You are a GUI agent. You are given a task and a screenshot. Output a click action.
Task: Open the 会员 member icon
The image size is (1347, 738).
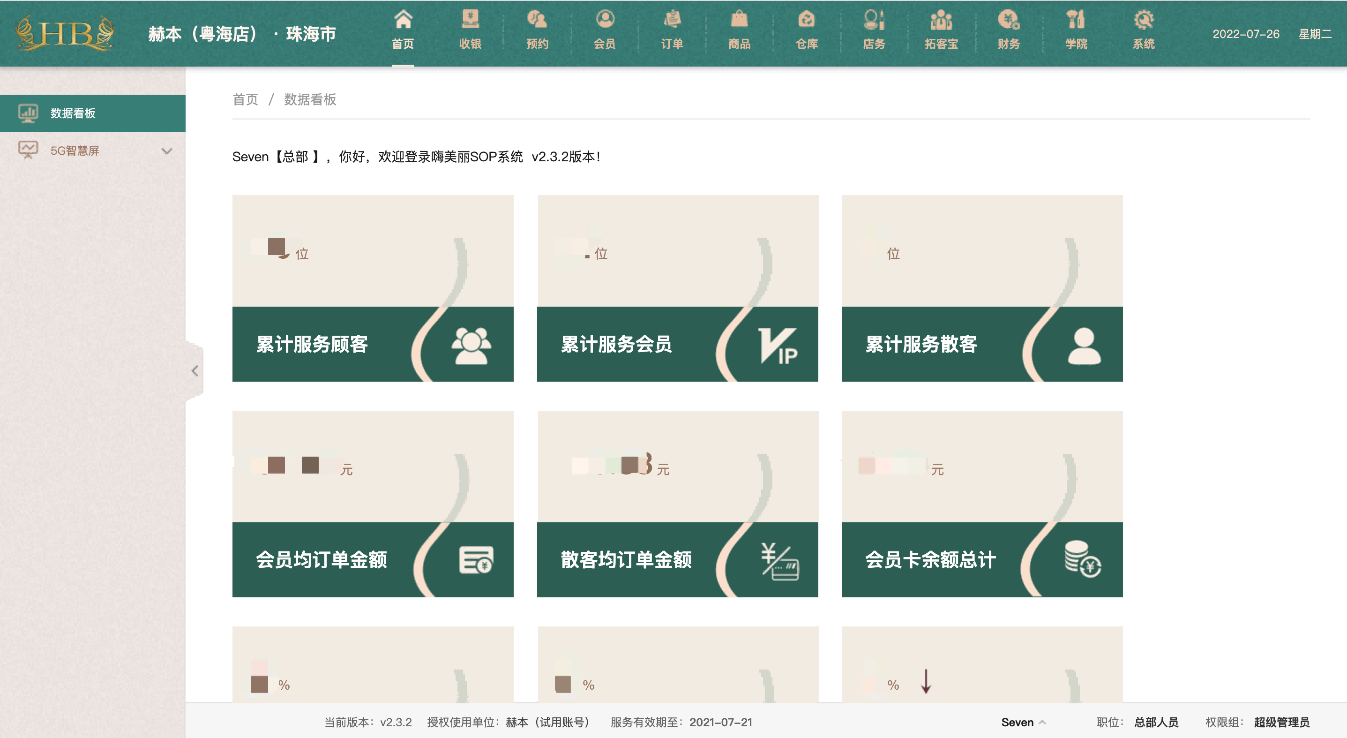605,19
